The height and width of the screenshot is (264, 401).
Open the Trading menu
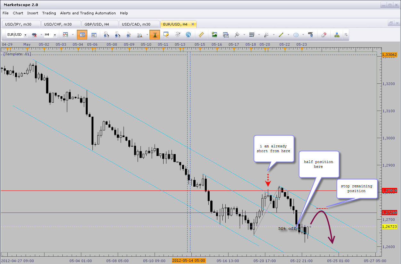point(49,13)
